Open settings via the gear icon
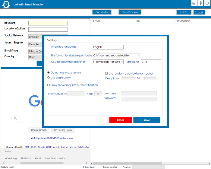Screen dimensions: 211x169 pos(200,3)
